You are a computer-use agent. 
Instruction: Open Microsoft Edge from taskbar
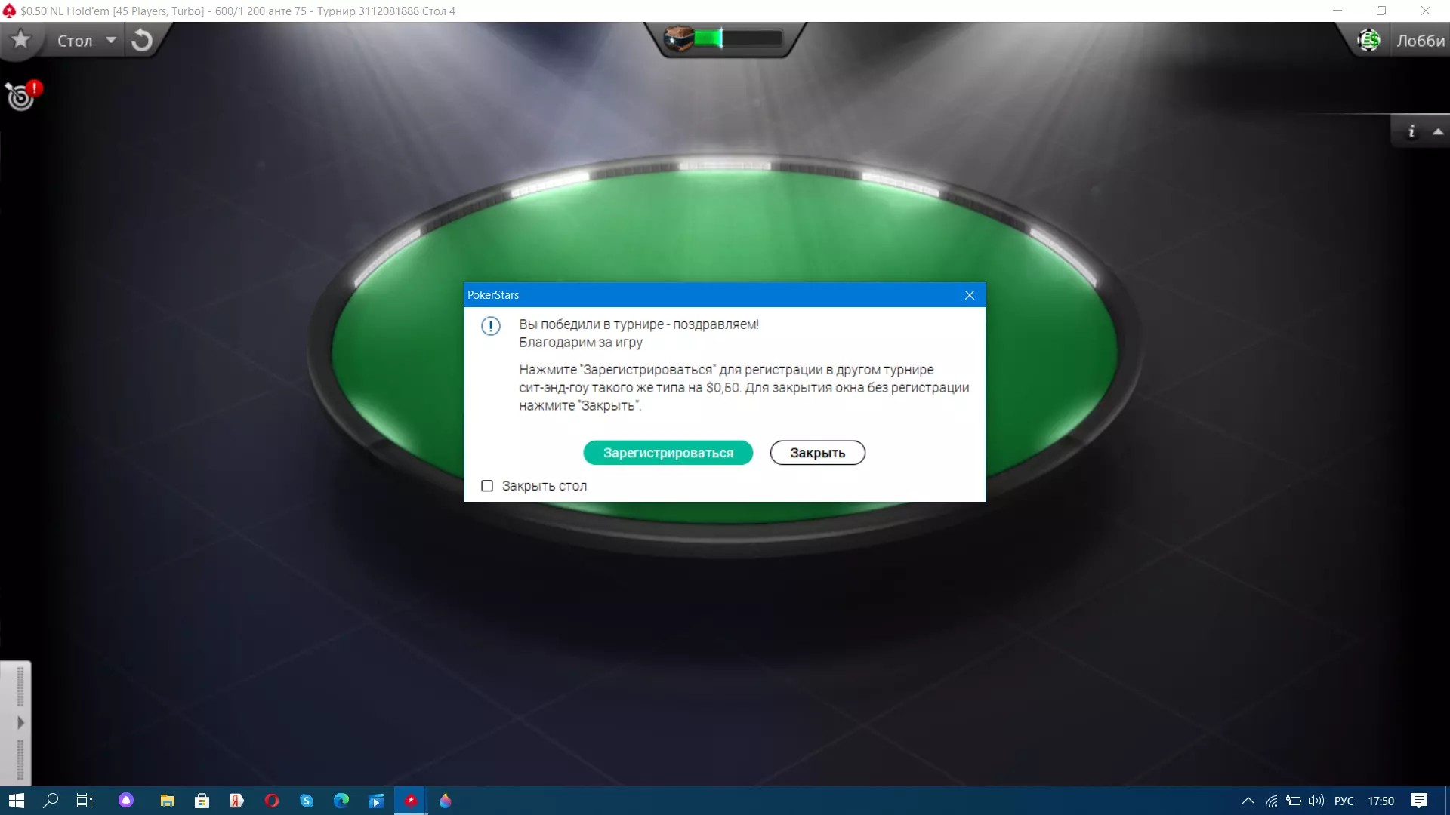tap(341, 801)
